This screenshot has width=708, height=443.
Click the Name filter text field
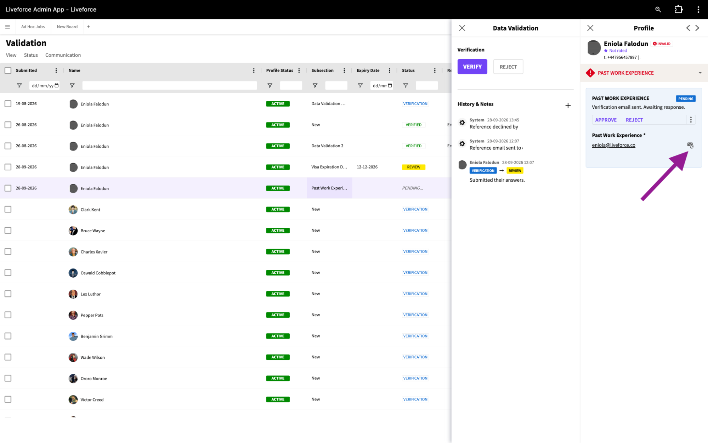point(169,86)
